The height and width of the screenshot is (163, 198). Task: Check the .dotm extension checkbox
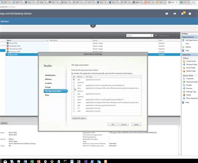pos(74,99)
